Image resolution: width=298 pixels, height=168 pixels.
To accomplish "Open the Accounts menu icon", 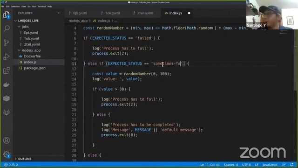I will 6,140.
